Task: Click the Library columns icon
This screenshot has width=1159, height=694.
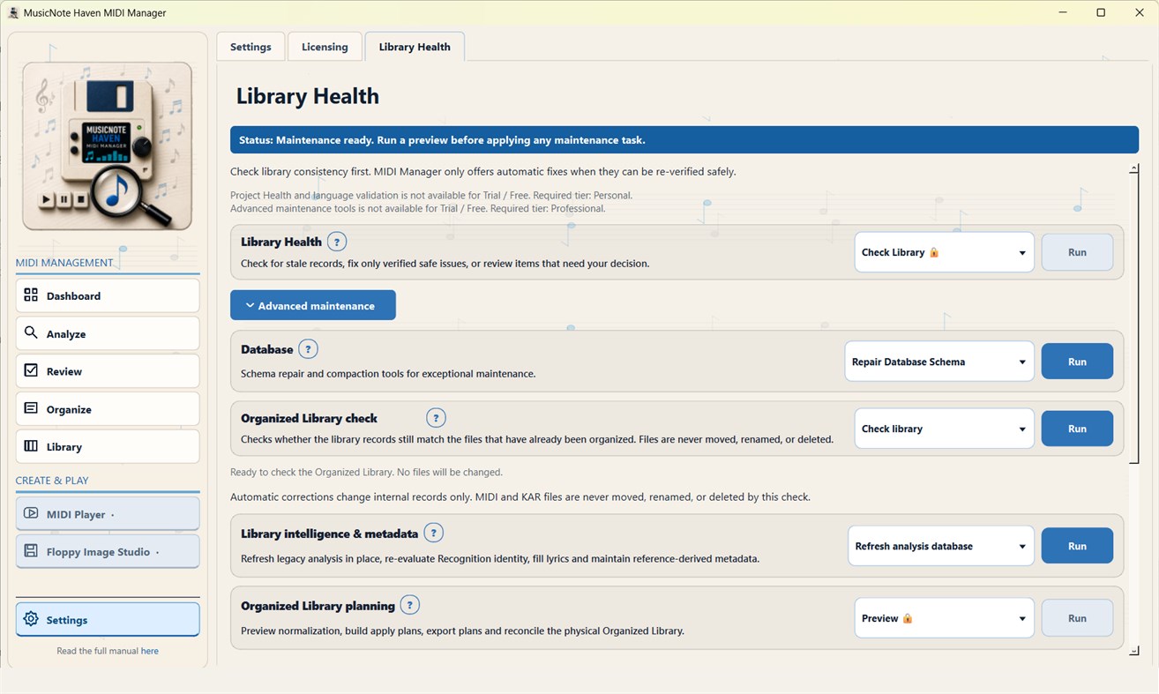Action: coord(31,446)
